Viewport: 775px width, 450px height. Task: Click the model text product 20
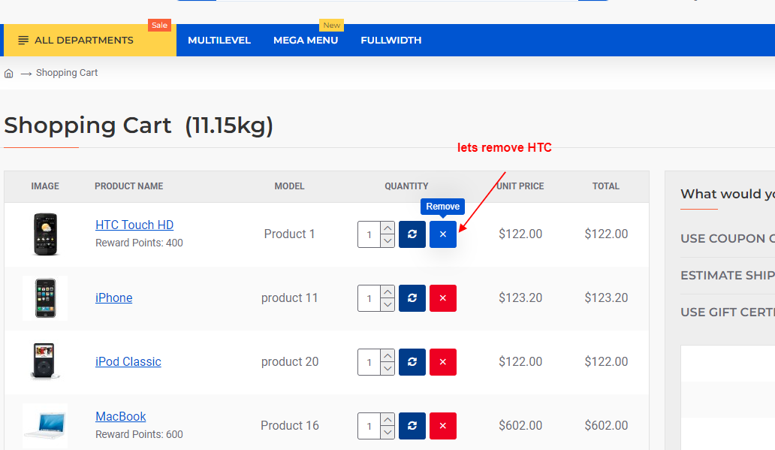290,361
